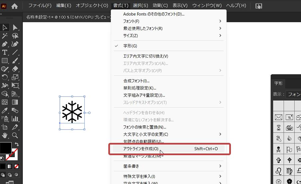Expand the フォント(F) submenu
Viewport: 301px width, 184px height.
(x=168, y=21)
